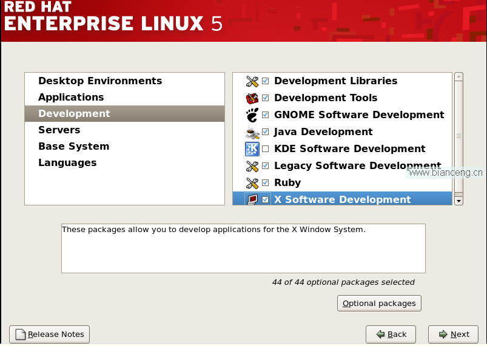Select the Development category
This screenshot has height=346, width=487.
124,113
